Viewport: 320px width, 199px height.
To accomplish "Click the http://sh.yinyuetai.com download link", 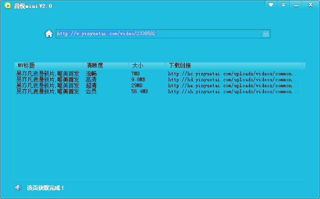I will pyautogui.click(x=233, y=91).
